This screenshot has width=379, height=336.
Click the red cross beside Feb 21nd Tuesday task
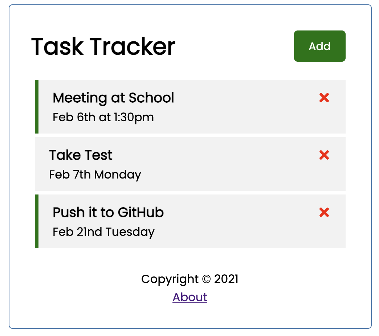pos(323,212)
